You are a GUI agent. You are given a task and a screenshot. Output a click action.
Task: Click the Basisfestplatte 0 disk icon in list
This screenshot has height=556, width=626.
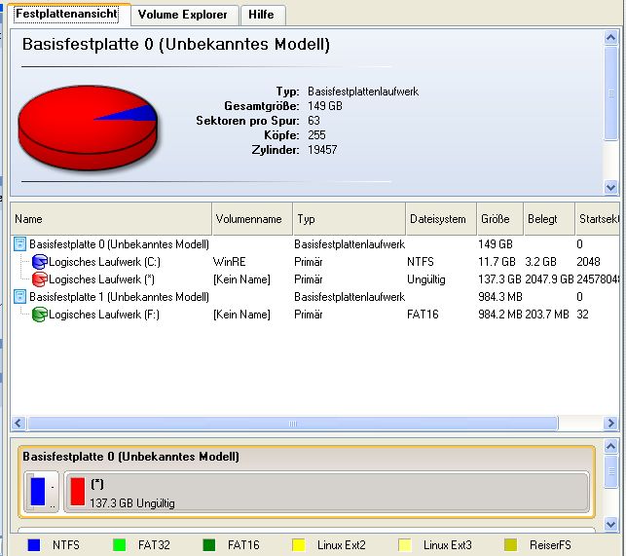coord(20,244)
